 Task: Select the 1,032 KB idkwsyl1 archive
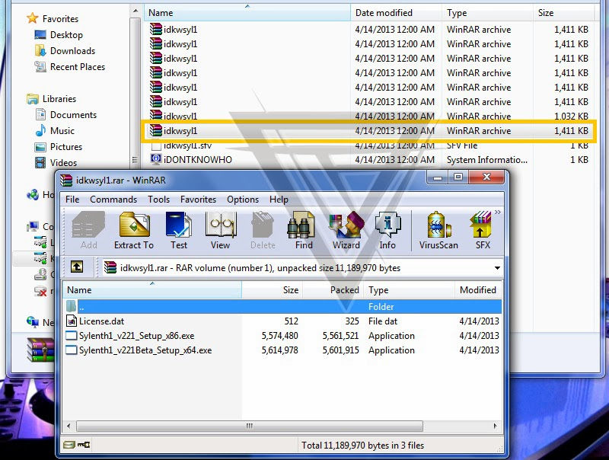[369, 116]
